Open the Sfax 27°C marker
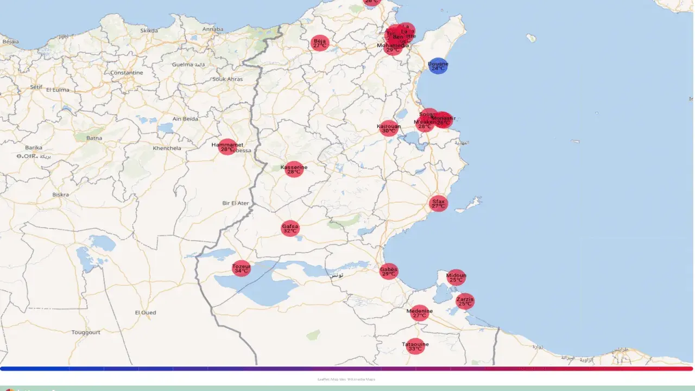 click(438, 204)
